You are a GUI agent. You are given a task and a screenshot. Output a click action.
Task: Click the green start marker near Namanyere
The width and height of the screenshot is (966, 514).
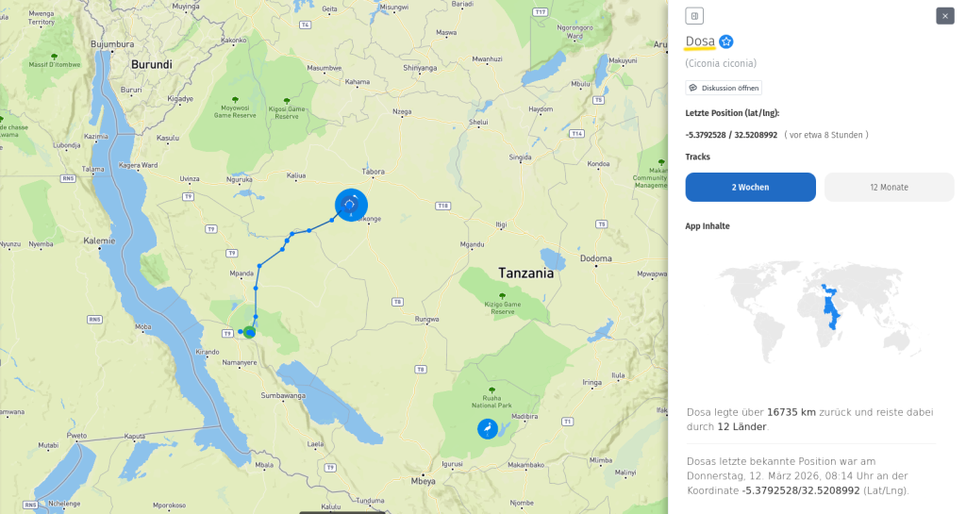point(249,332)
